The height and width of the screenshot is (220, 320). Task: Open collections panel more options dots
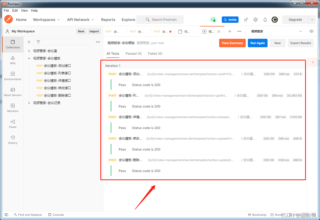click(98, 42)
